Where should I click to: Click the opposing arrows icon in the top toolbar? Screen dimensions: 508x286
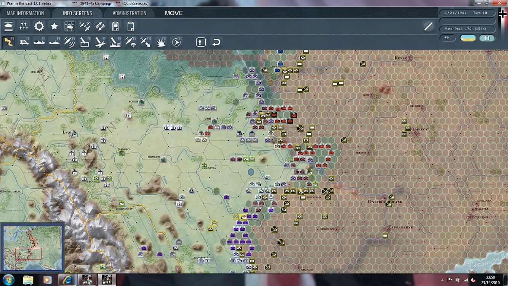pyautogui.click(x=100, y=26)
